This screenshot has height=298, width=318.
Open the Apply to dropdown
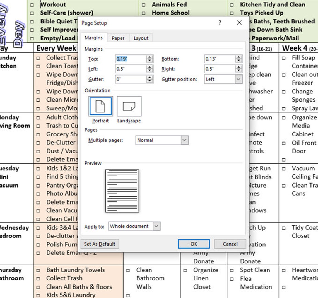coord(156,226)
